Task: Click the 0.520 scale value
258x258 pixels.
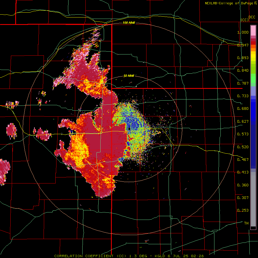Action: (x=243, y=147)
